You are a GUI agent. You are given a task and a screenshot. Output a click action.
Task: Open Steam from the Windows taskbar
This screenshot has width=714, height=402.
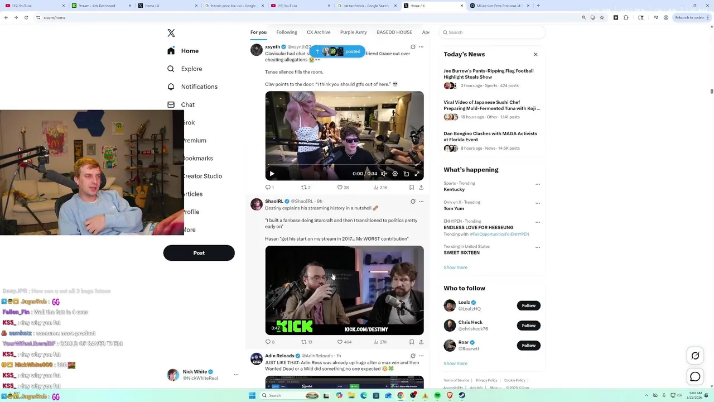462,395
